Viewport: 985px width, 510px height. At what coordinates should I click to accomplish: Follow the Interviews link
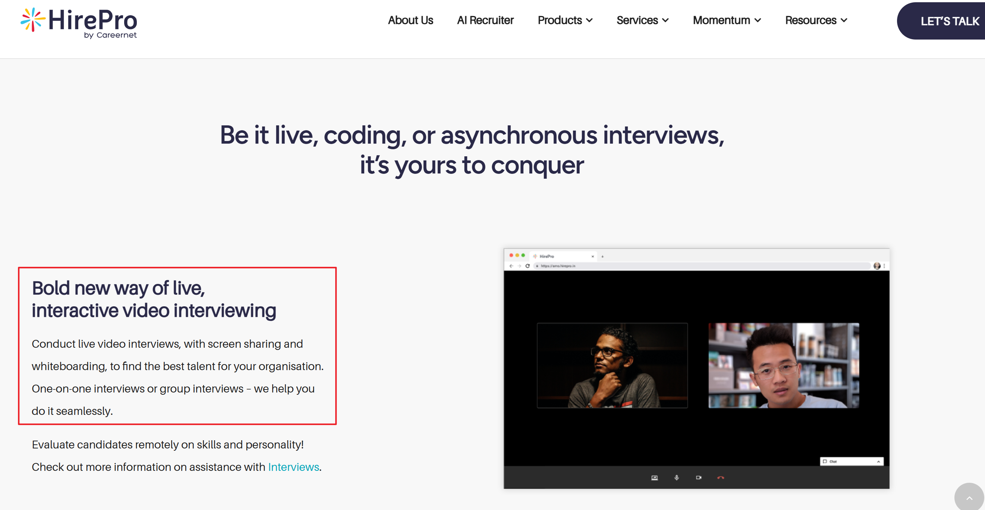point(293,467)
